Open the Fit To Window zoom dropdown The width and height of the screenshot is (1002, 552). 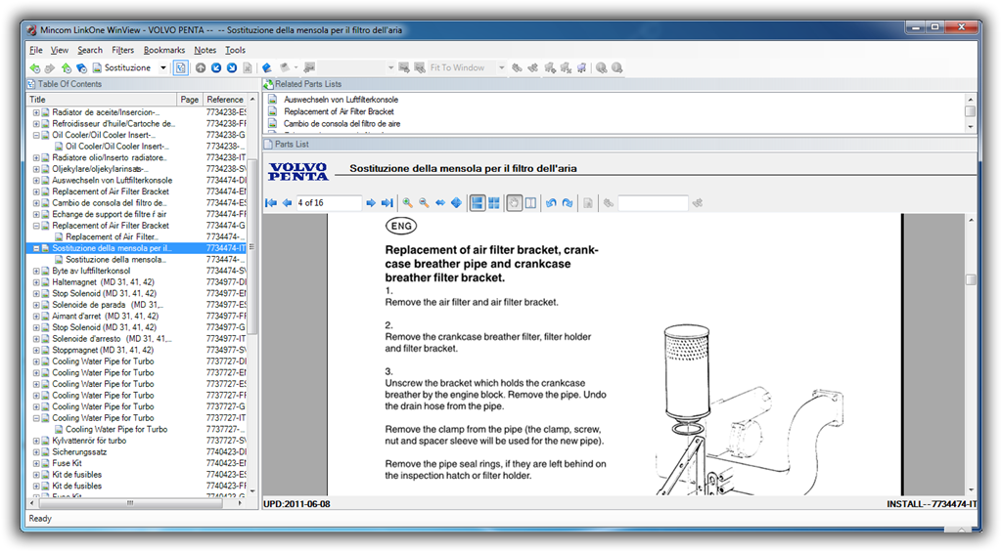pyautogui.click(x=502, y=67)
